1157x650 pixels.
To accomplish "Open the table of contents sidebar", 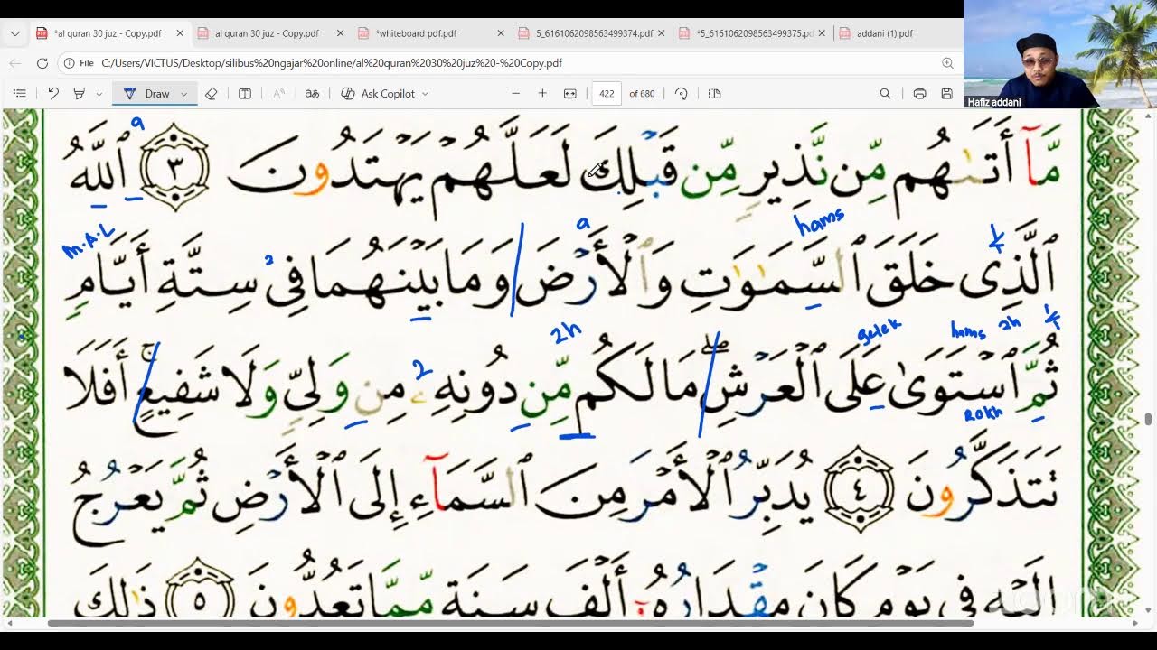I will pyautogui.click(x=19, y=93).
